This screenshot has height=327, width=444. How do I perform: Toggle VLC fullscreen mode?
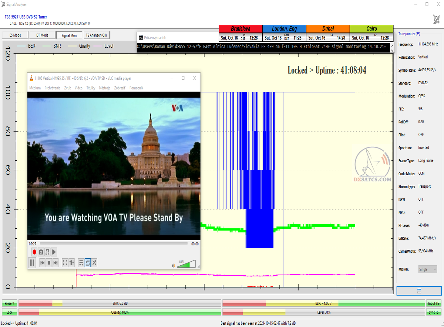pyautogui.click(x=65, y=263)
